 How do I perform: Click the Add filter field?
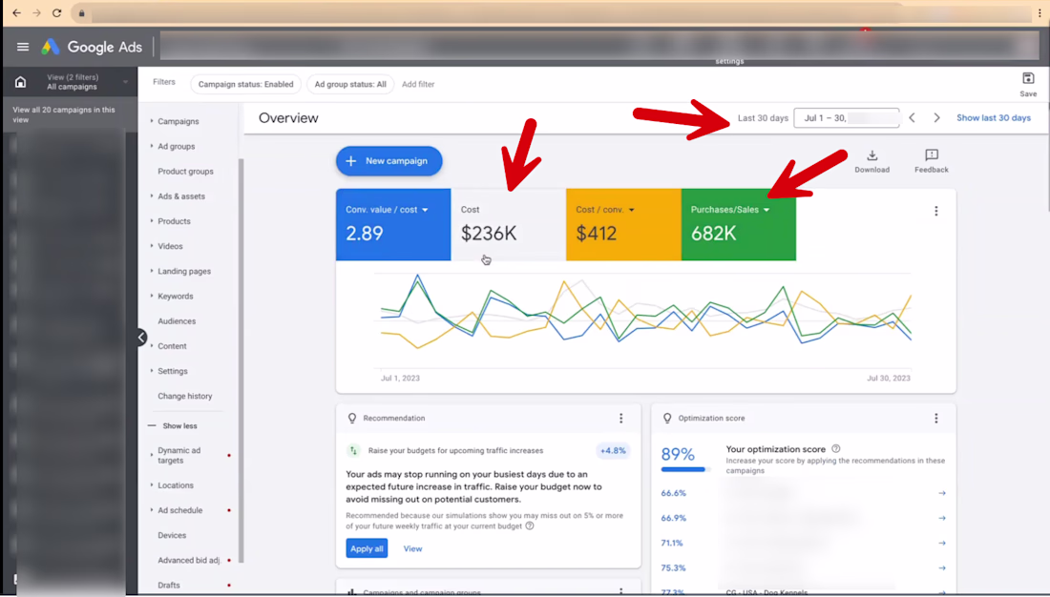click(418, 84)
